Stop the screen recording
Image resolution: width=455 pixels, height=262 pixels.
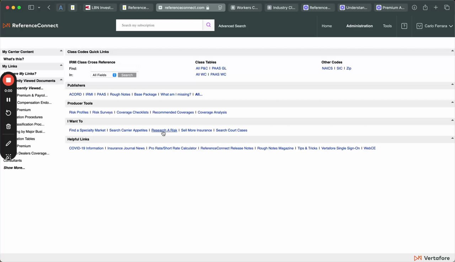(x=8, y=80)
